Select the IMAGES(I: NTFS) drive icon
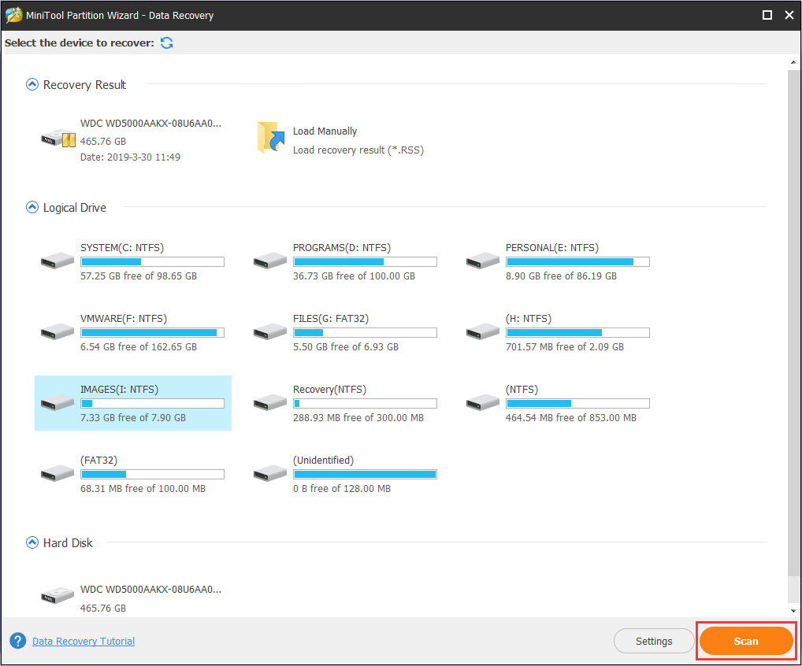Image resolution: width=802 pixels, height=666 pixels. coord(58,402)
